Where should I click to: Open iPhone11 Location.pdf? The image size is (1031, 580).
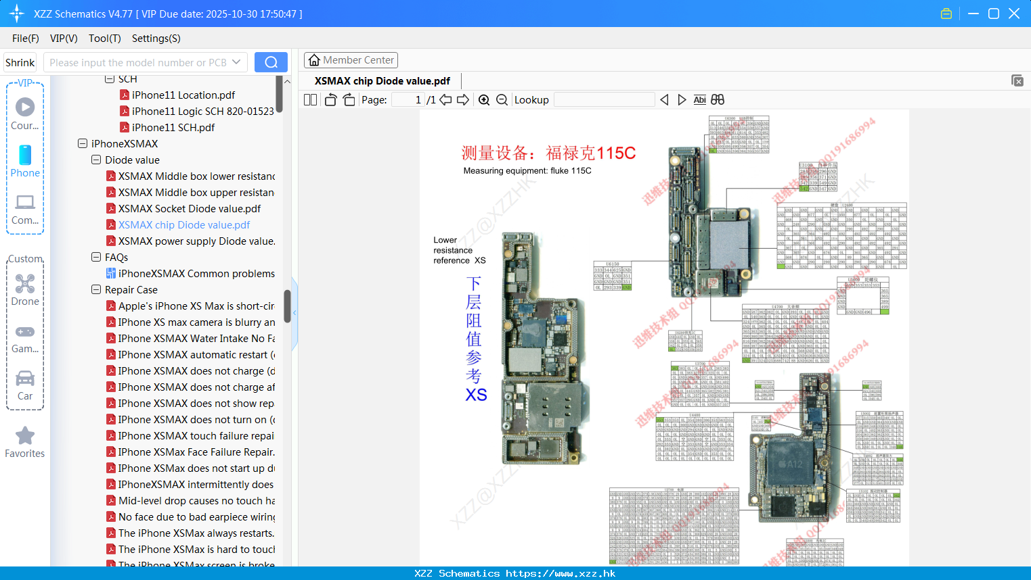(183, 95)
